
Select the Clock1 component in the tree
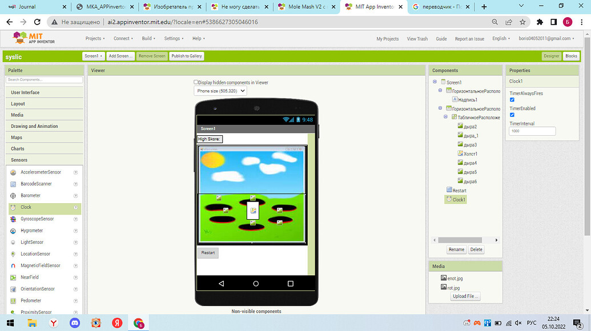(459, 200)
